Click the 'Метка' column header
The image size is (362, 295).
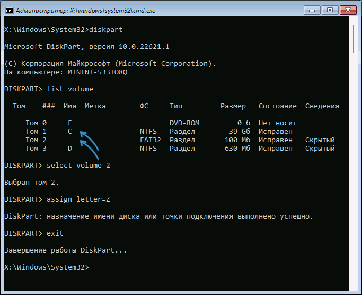(x=95, y=106)
